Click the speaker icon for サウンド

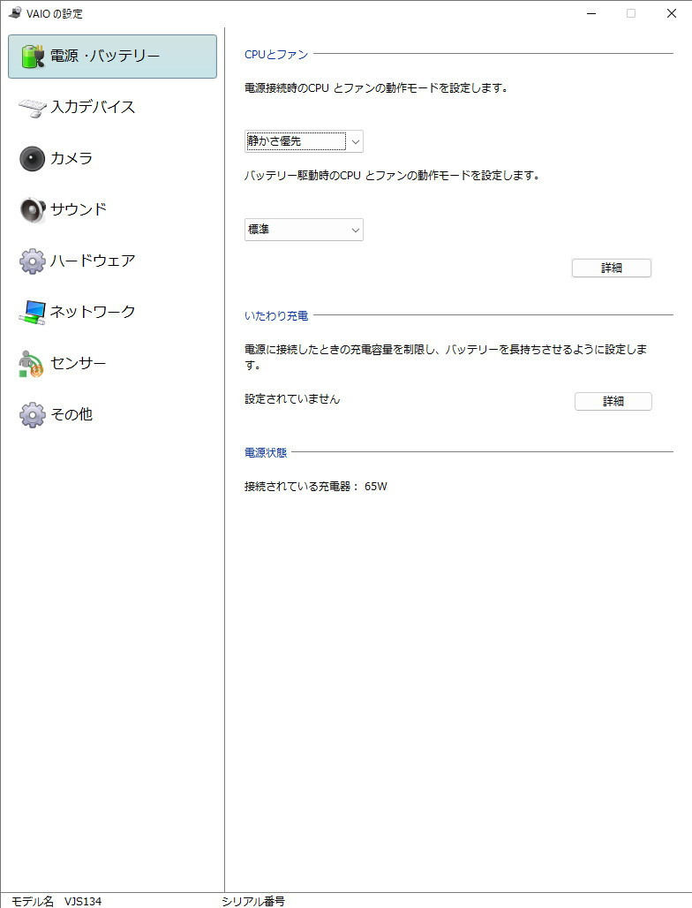tap(33, 209)
